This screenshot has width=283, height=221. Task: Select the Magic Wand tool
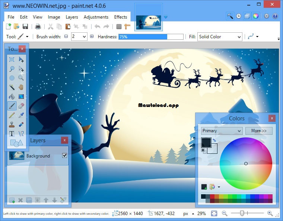click(x=12, y=87)
